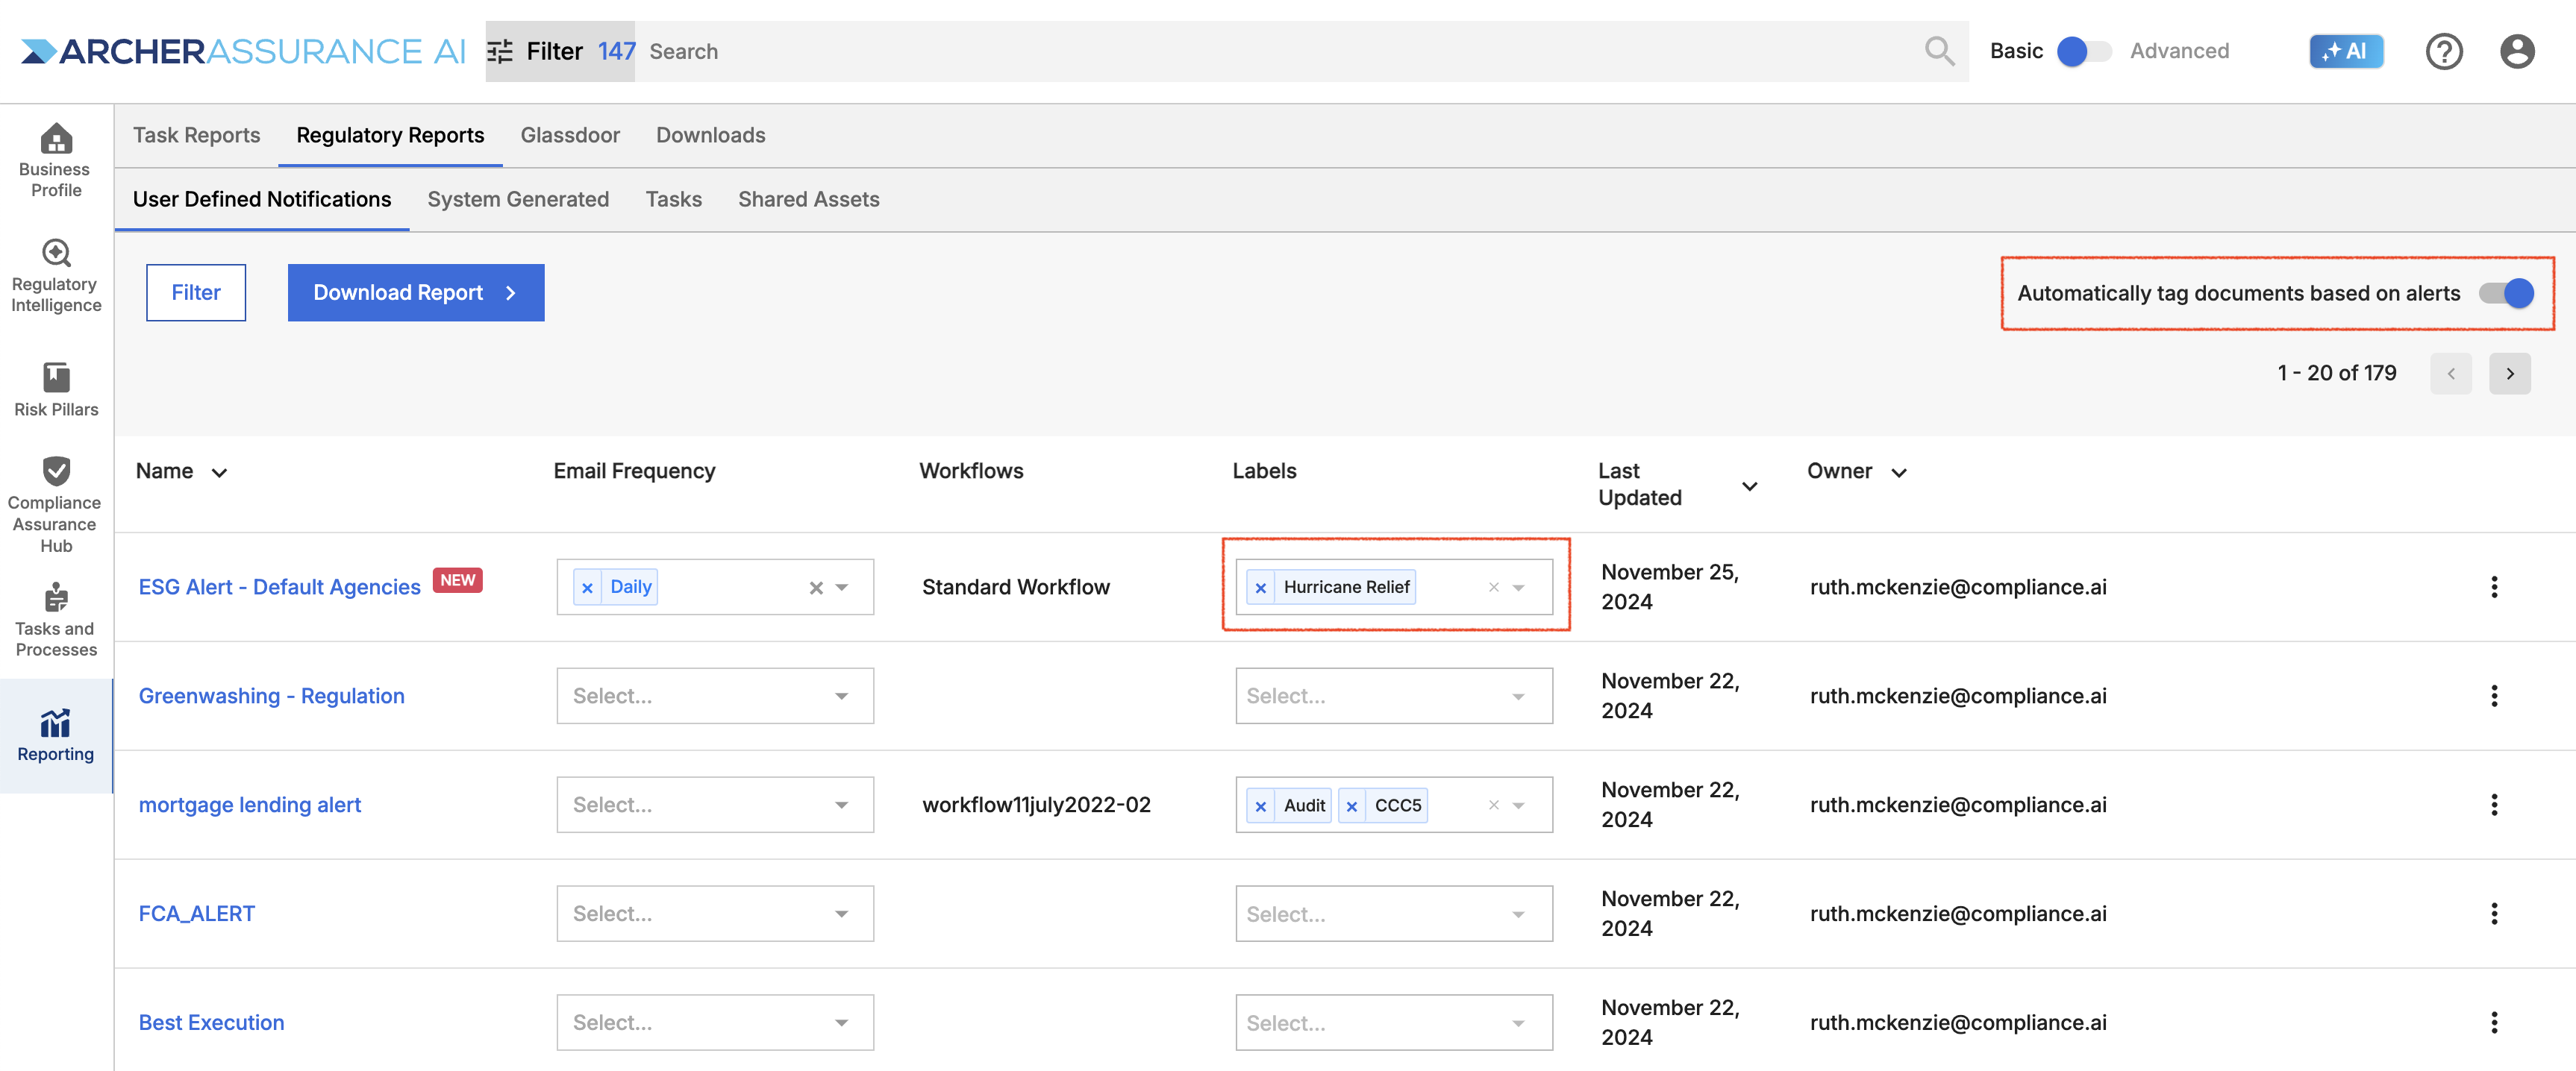Open labels dropdown for Best Execution
This screenshot has height=1071, width=2576.
pyautogui.click(x=1393, y=1023)
